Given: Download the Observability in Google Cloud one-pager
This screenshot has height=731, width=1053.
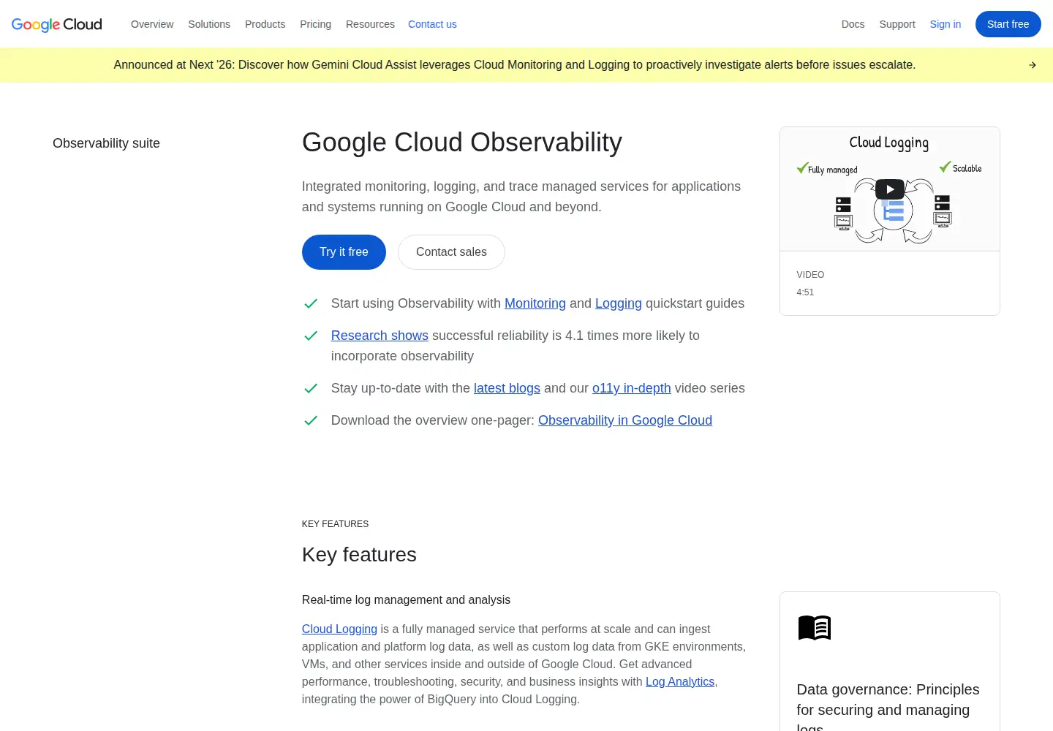Looking at the screenshot, I should [x=625, y=420].
